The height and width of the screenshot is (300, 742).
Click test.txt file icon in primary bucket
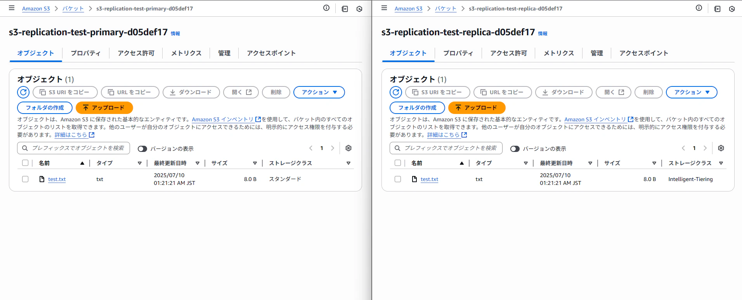click(x=42, y=179)
